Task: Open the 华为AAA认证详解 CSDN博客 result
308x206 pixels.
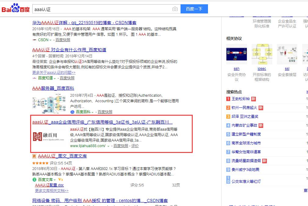Action: click(84, 23)
